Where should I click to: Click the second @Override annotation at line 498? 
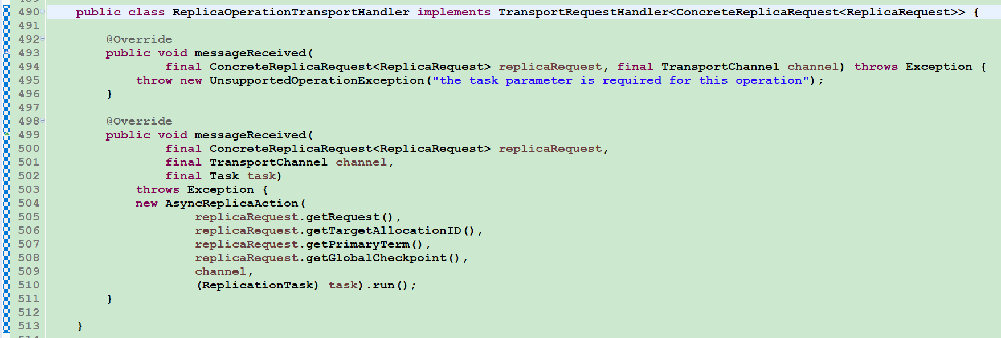click(x=139, y=121)
